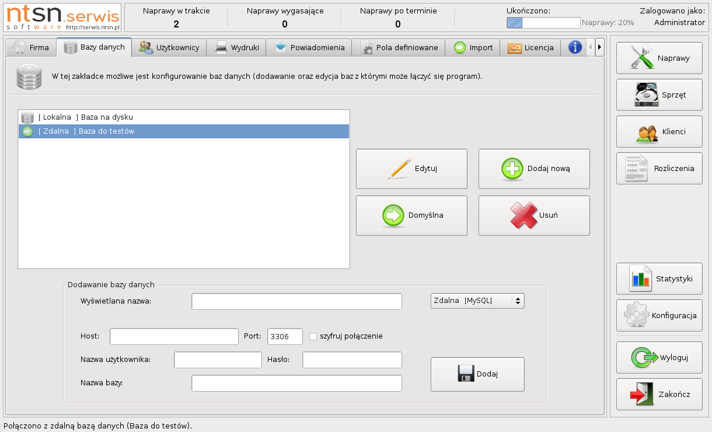
Task: Click the Wyświetlana nazwa input field
Action: pyautogui.click(x=296, y=301)
